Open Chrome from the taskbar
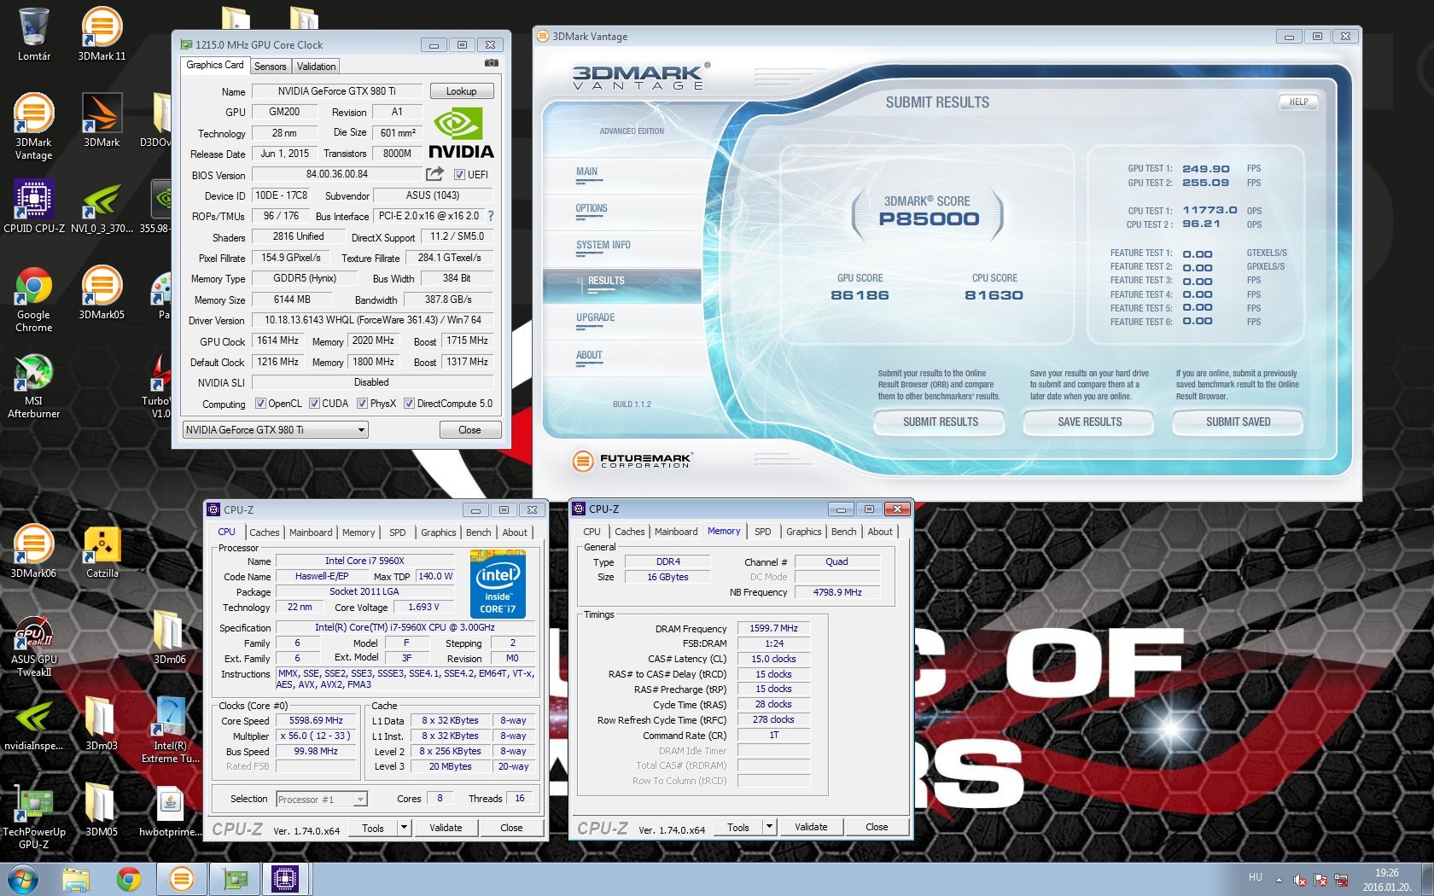This screenshot has height=896, width=1434. click(129, 879)
